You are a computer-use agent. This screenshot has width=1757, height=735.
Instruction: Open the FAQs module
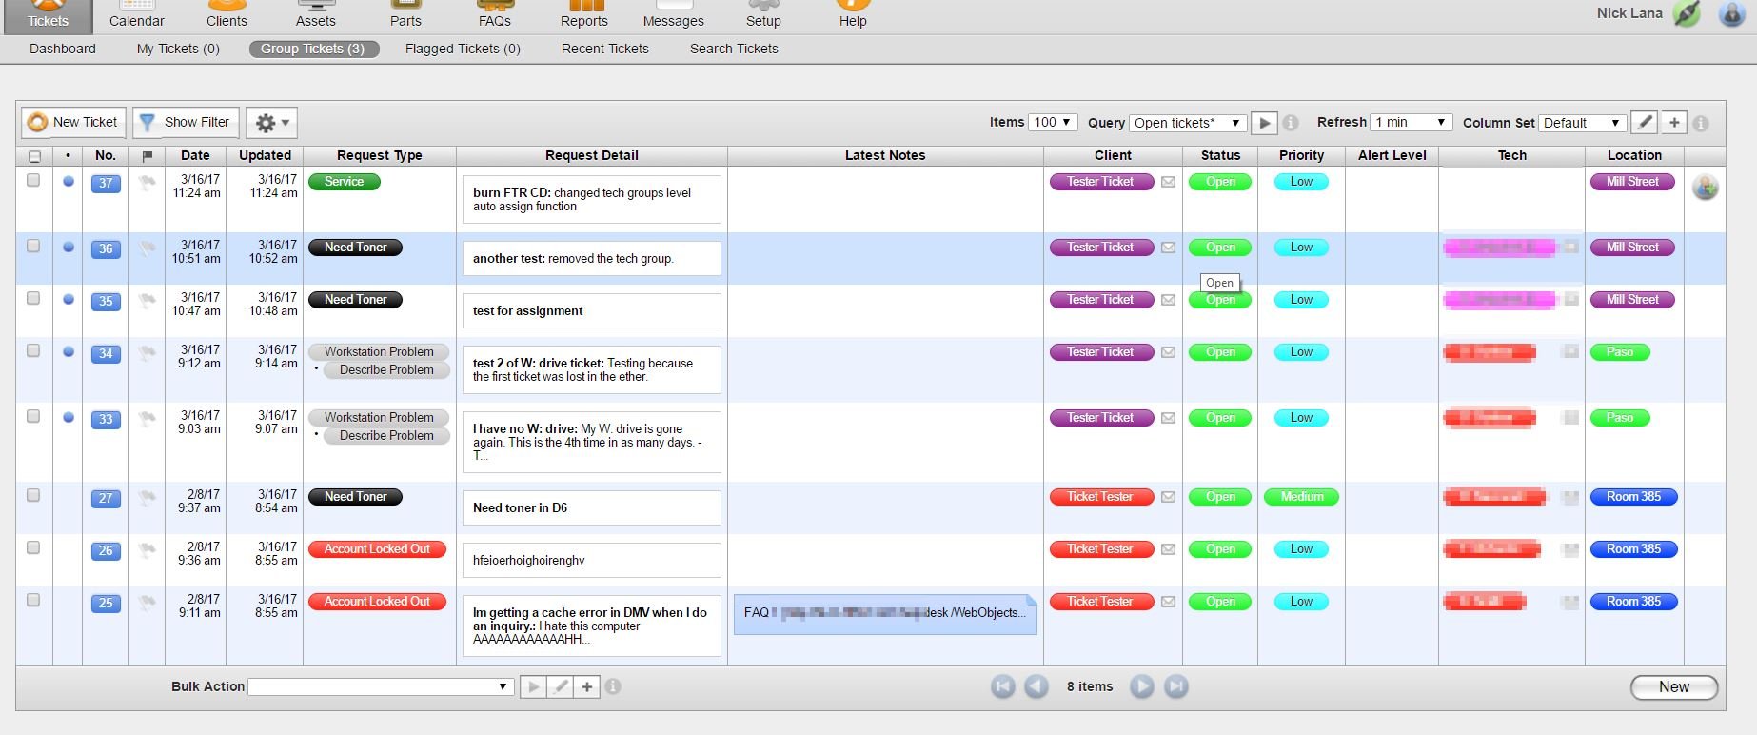[494, 16]
